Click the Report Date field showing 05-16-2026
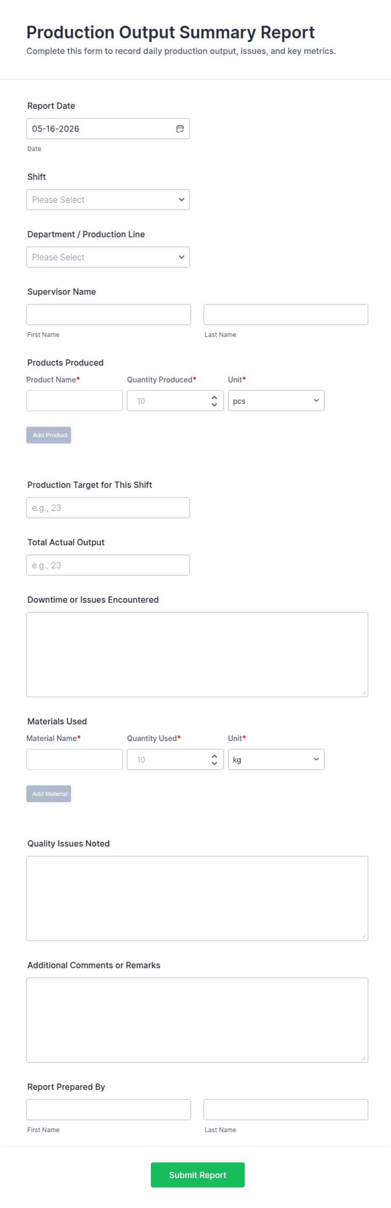The image size is (391, 1208). [108, 128]
